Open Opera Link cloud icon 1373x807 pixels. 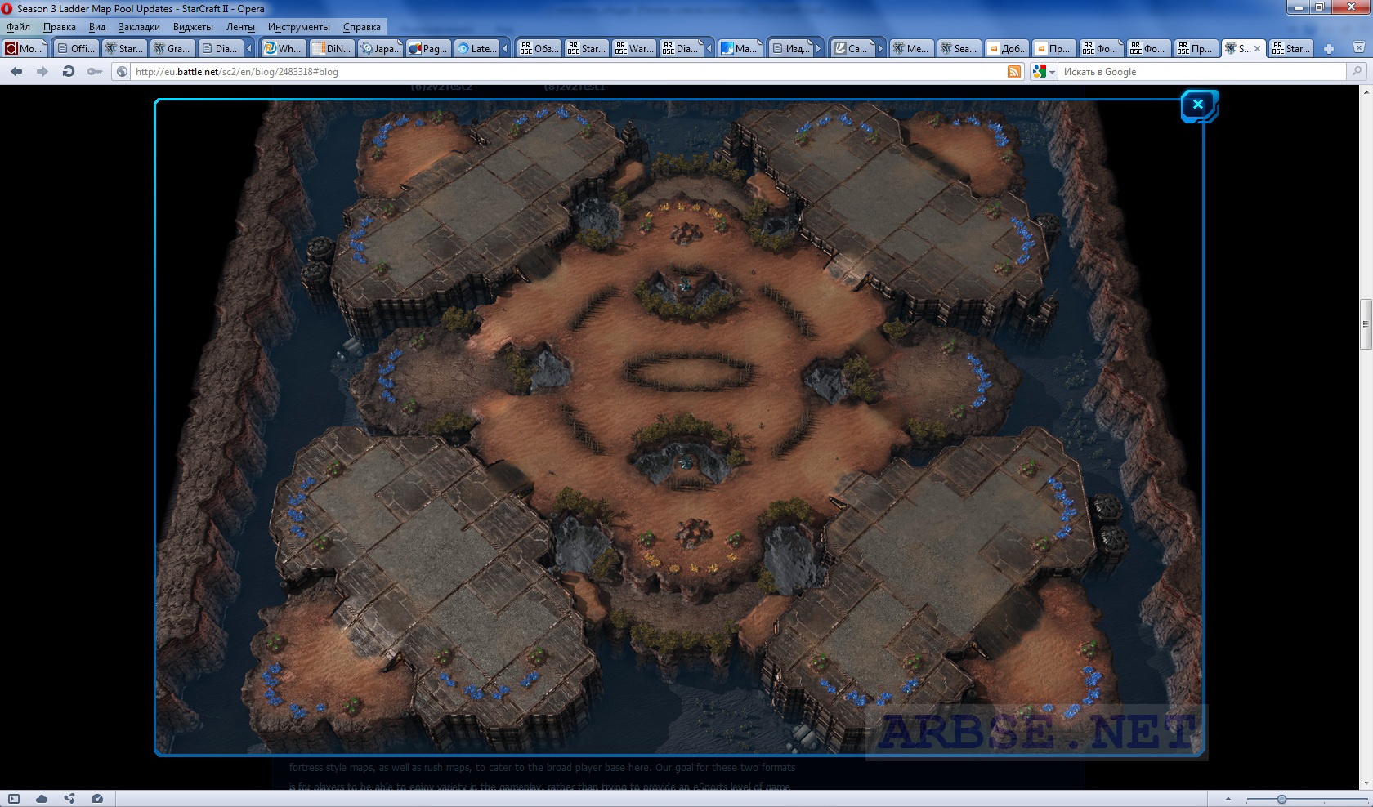(x=41, y=799)
